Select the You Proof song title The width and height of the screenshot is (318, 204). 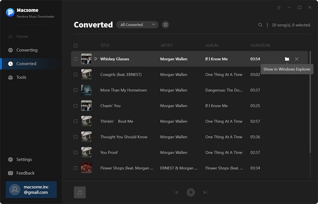(109, 152)
